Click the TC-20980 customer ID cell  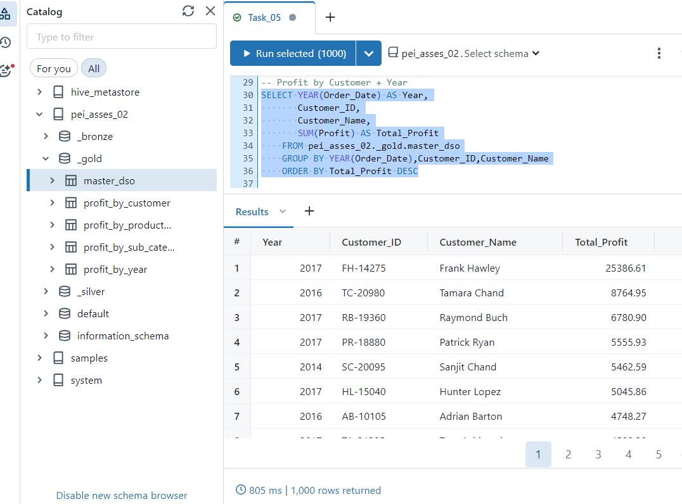(x=363, y=293)
